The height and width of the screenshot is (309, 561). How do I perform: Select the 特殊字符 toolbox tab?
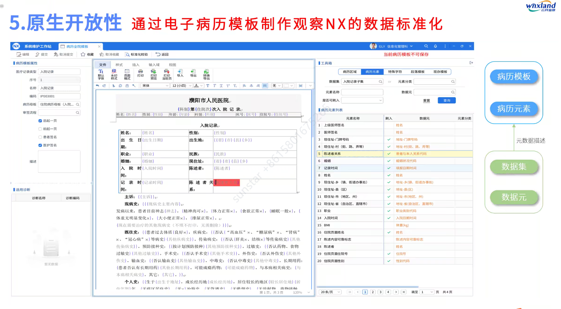395,72
